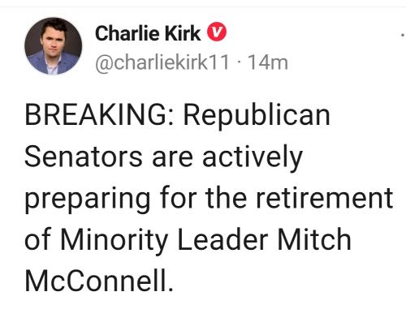Select the word Leader in tweet

tap(222, 239)
